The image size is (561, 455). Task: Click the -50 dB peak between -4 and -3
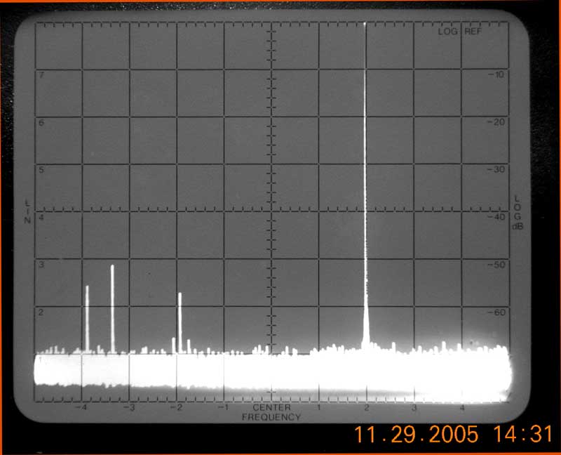112,309
